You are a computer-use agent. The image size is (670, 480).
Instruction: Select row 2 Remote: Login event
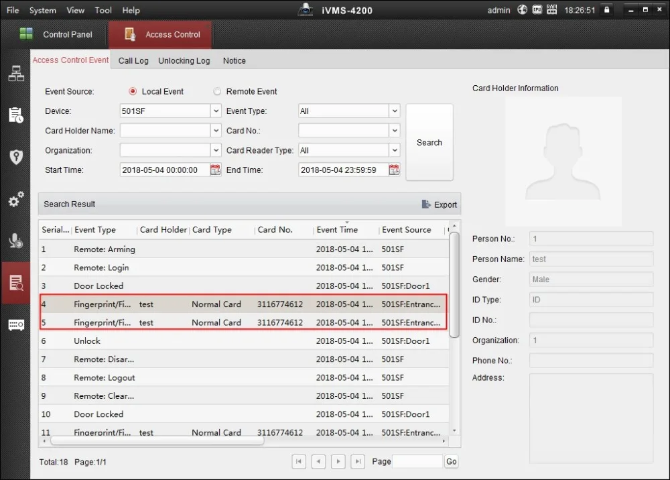click(244, 267)
